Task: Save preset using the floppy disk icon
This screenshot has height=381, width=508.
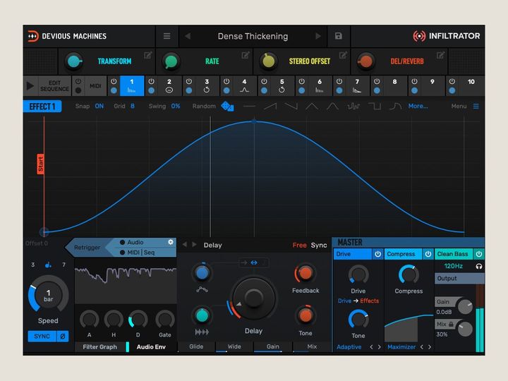Action: pos(339,36)
